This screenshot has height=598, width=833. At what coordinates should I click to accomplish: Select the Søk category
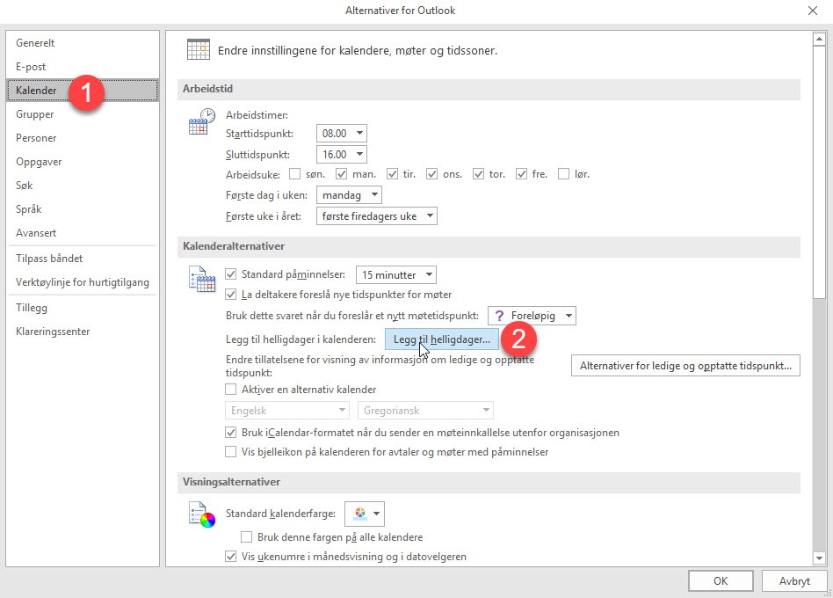(x=83, y=186)
